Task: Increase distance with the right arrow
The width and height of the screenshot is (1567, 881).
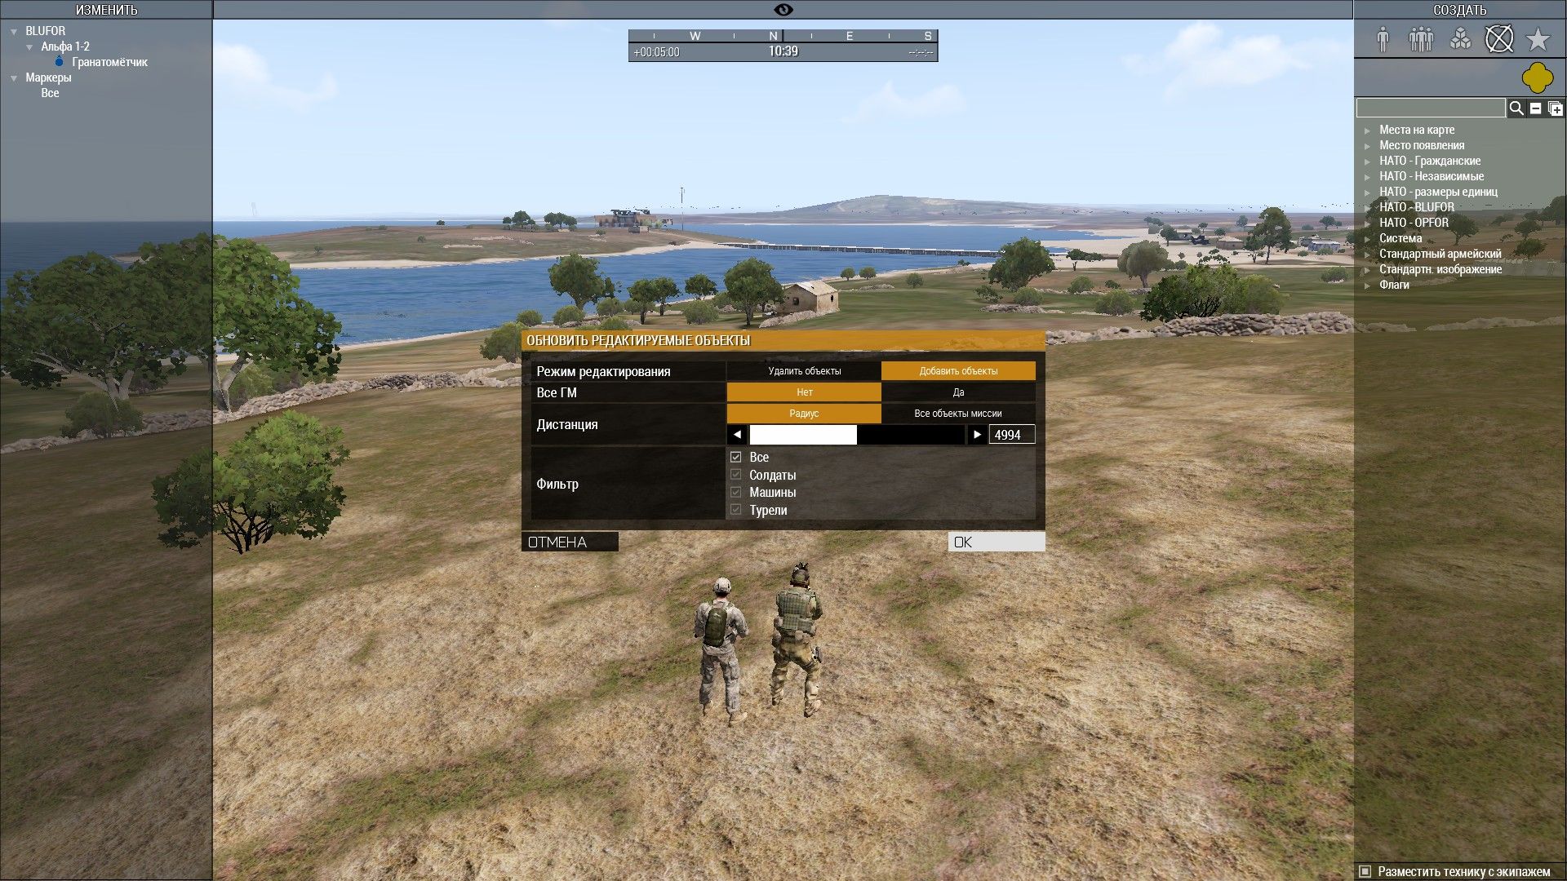Action: (977, 435)
